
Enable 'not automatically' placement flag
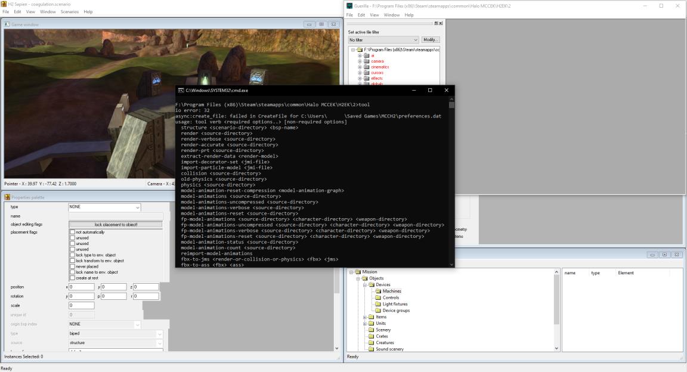coord(72,232)
